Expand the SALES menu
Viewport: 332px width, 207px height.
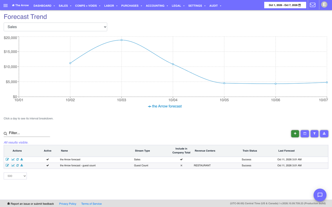coord(65,6)
